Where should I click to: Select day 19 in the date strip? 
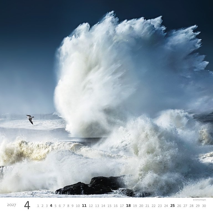point(135,206)
